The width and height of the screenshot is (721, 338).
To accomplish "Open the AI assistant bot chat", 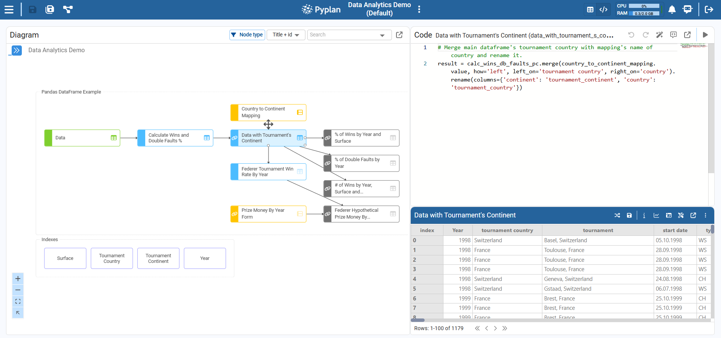I will pos(687,9).
